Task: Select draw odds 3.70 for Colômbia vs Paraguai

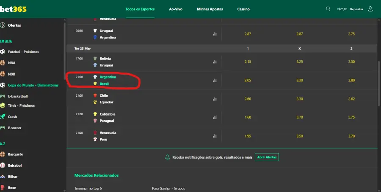Action: [x=300, y=117]
